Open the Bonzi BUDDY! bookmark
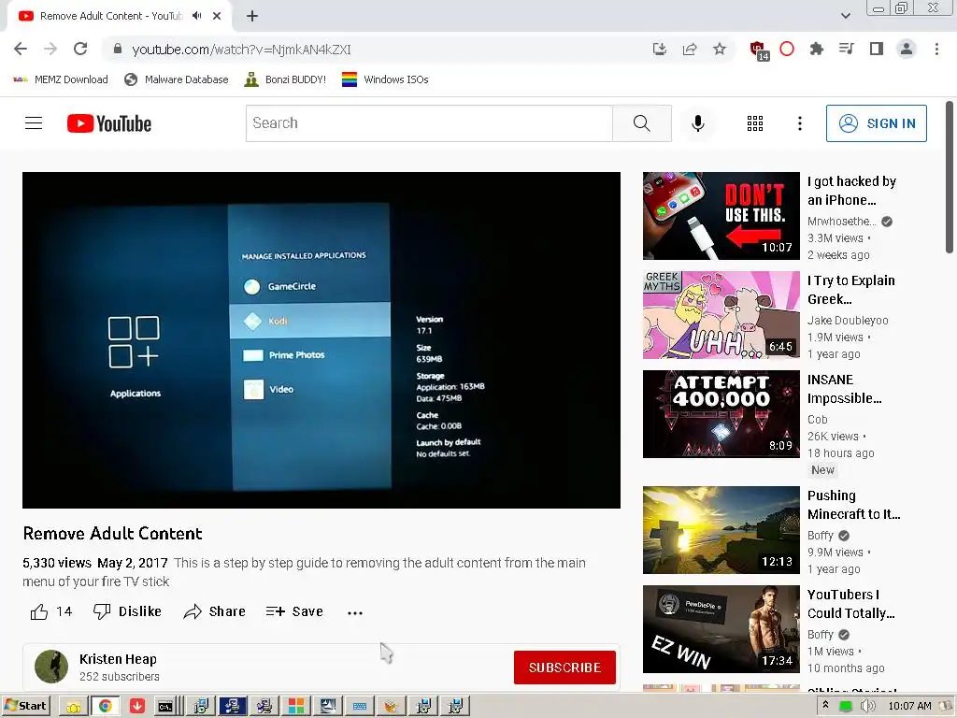Image resolution: width=957 pixels, height=718 pixels. pyautogui.click(x=285, y=79)
